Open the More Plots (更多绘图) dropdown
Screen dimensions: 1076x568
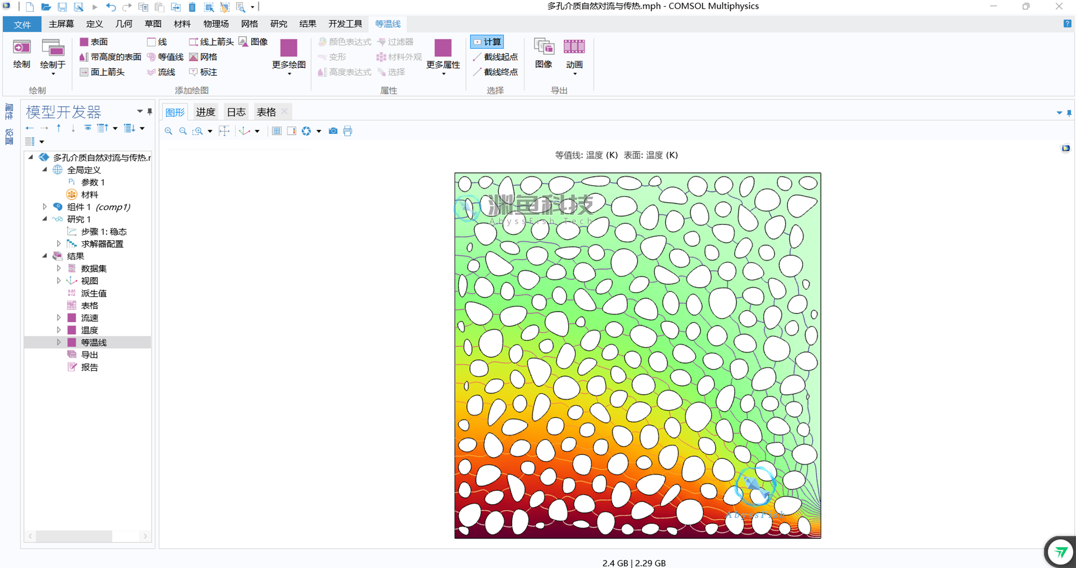289,57
